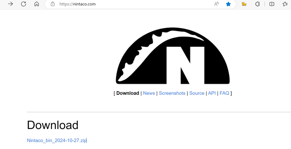Open the Extensions puzzle menu

point(258,4)
